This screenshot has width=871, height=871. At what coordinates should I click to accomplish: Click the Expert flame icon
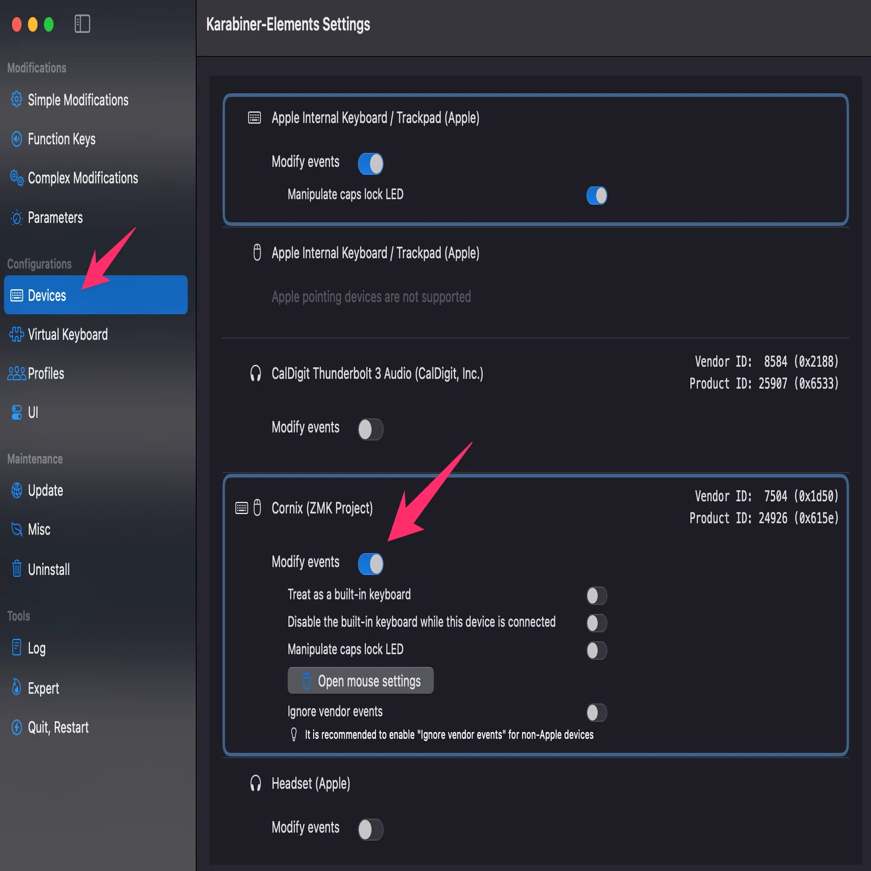point(16,688)
